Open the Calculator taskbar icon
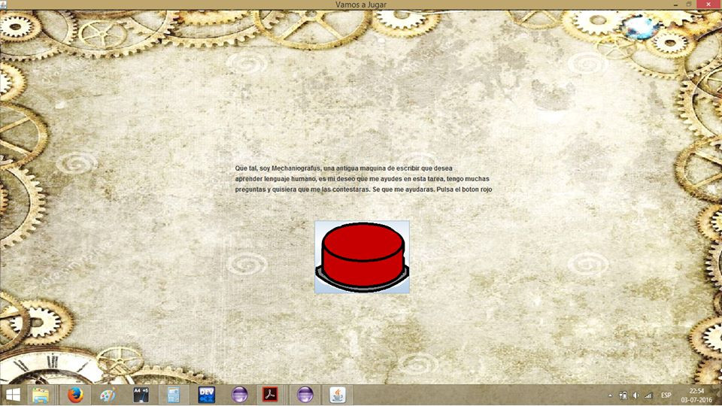Viewport: 722px width, 406px height. (174, 395)
